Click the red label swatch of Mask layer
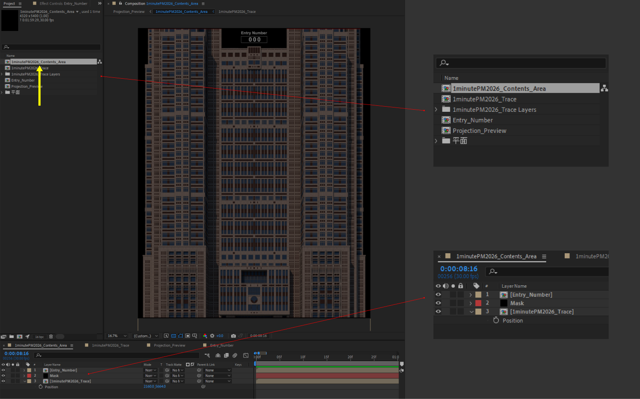The width and height of the screenshot is (640, 399). coord(29,376)
